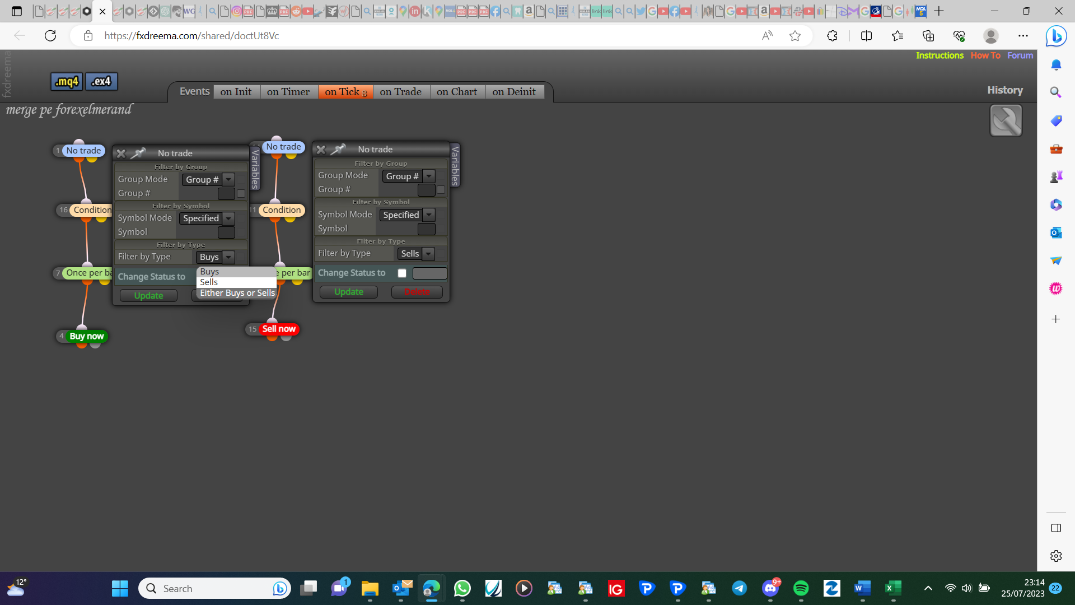
Task: Expand Filter by Type dropdown showing Buys
Action: tap(228, 257)
